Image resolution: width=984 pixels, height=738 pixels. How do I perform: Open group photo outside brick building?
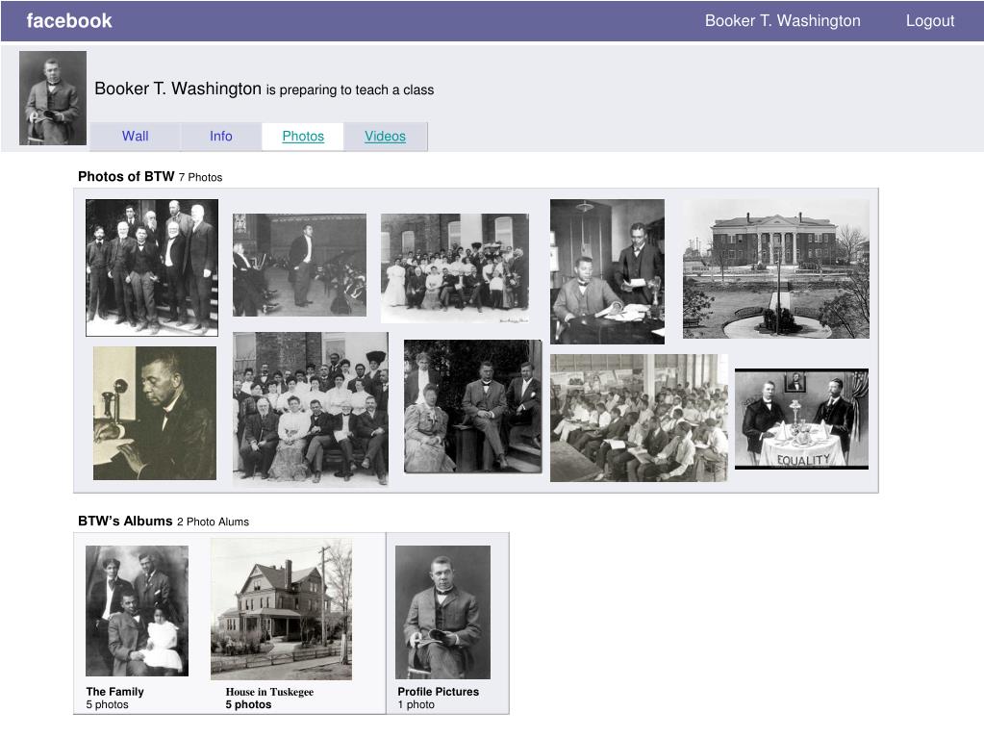point(455,267)
